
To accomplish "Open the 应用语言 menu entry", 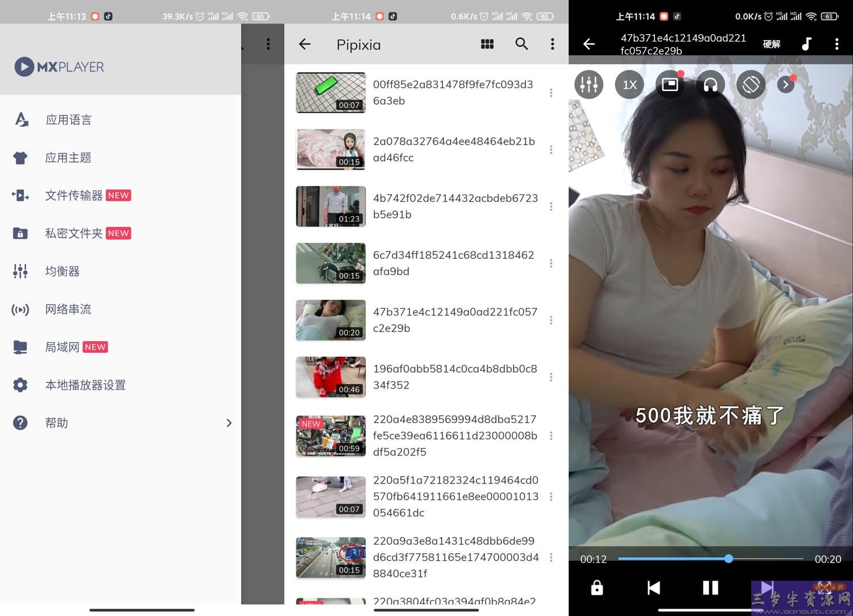I will coord(121,120).
